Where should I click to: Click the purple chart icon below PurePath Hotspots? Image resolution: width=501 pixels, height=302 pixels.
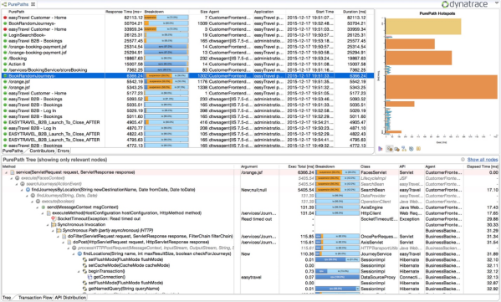pyautogui.click(x=380, y=149)
